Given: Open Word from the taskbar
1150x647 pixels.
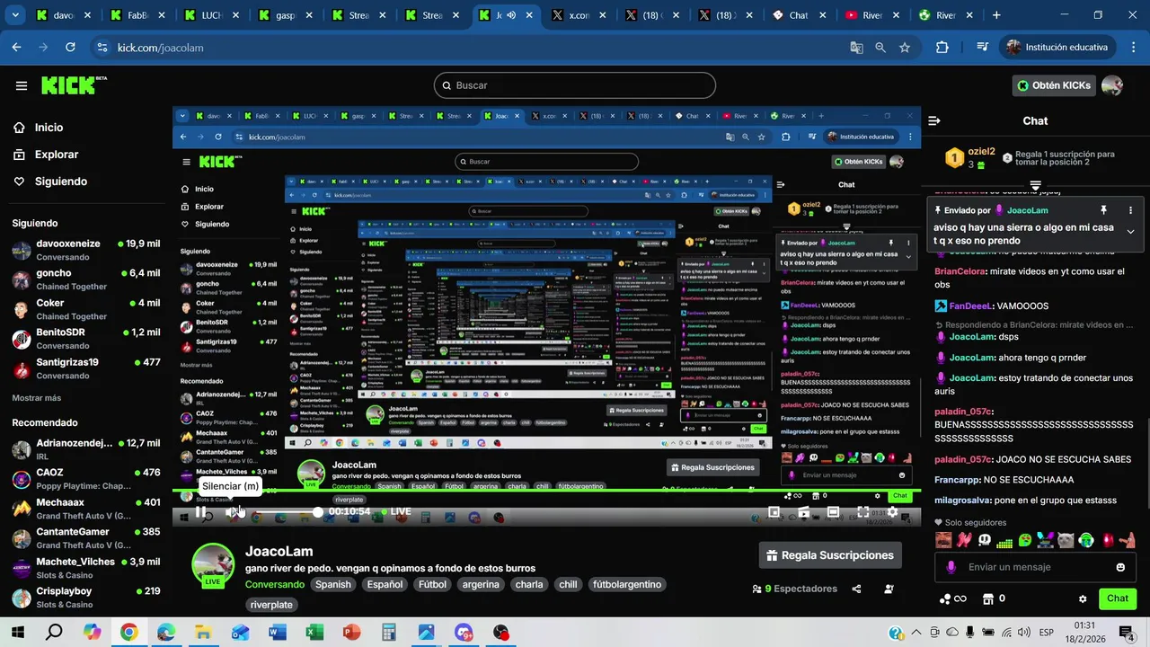Looking at the screenshot, I should [277, 633].
